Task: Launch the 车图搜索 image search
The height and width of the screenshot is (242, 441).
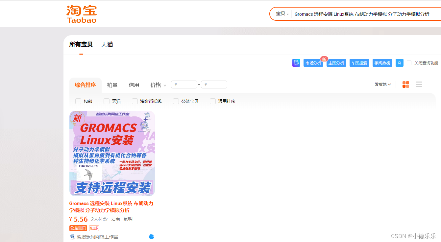Action: (359, 63)
